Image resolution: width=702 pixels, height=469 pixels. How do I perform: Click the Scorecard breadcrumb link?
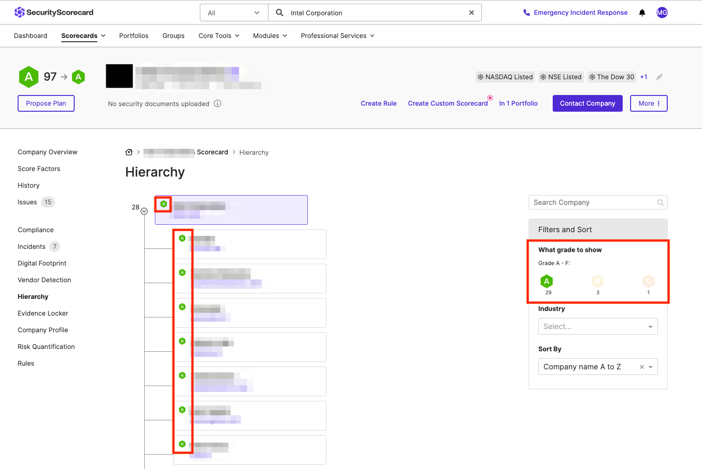click(212, 152)
